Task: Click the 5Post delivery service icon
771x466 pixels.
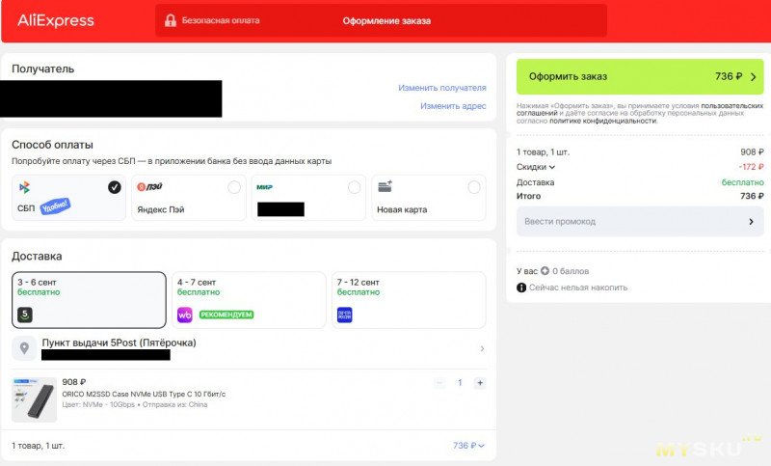Action: click(25, 315)
